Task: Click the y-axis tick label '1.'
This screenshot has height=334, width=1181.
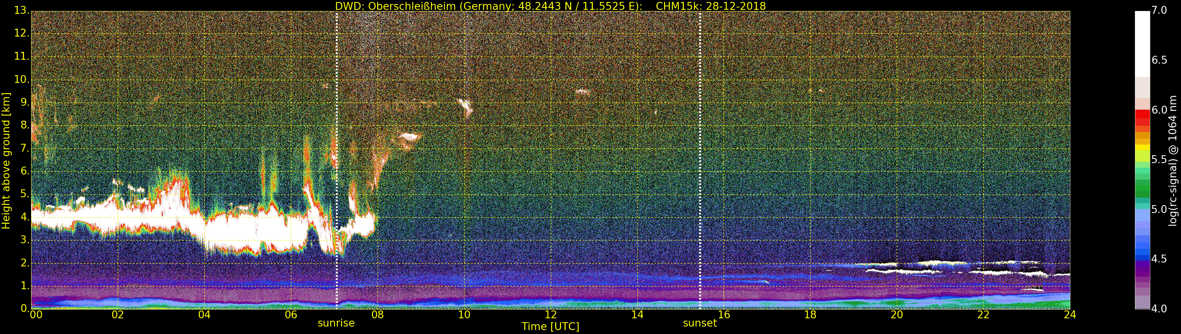Action: (x=25, y=286)
